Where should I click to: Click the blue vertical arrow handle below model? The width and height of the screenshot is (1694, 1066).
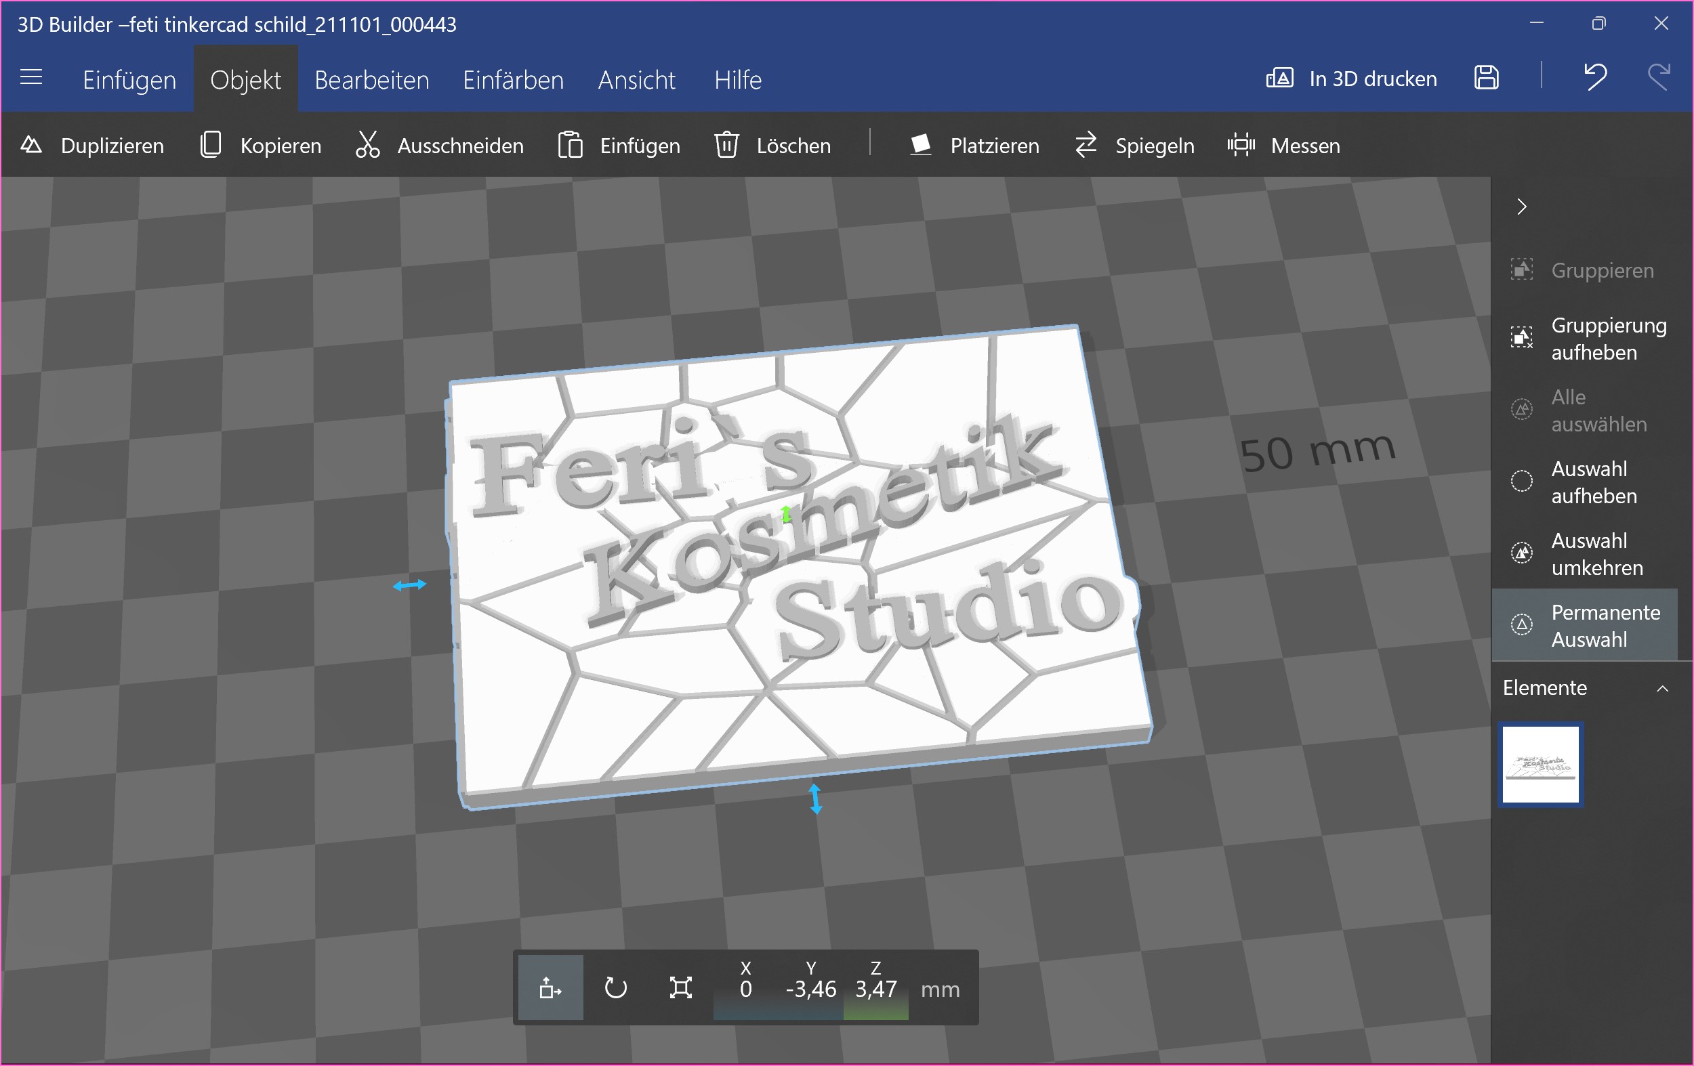(x=815, y=798)
